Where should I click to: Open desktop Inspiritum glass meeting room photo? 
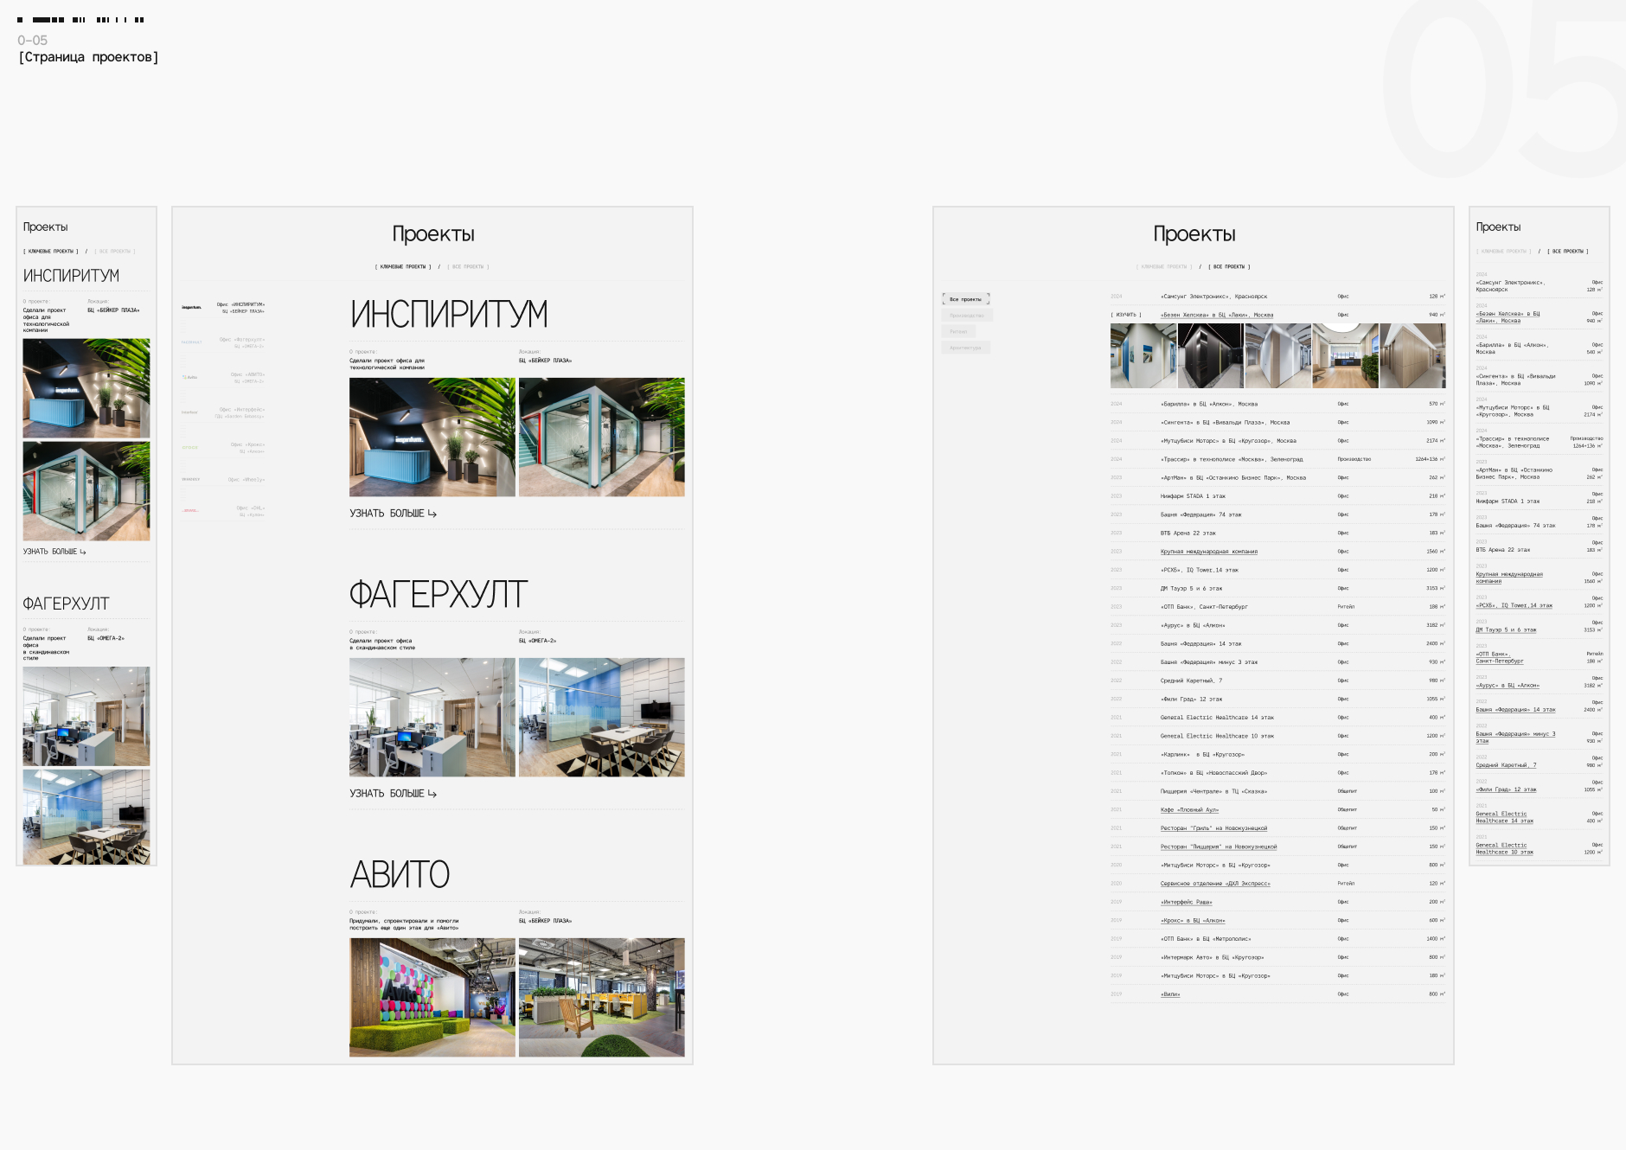click(602, 437)
